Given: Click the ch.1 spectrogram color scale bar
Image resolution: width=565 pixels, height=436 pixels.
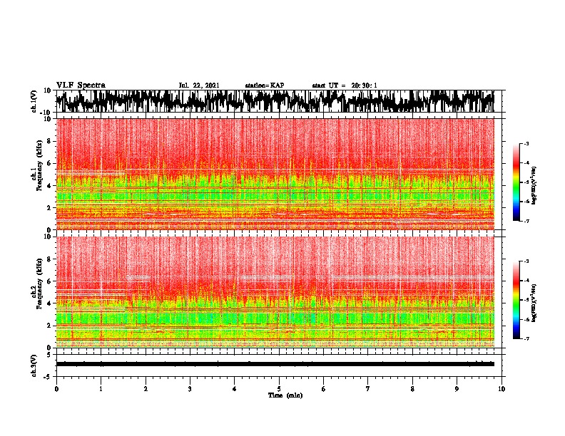Looking at the screenshot, I should tap(516, 182).
